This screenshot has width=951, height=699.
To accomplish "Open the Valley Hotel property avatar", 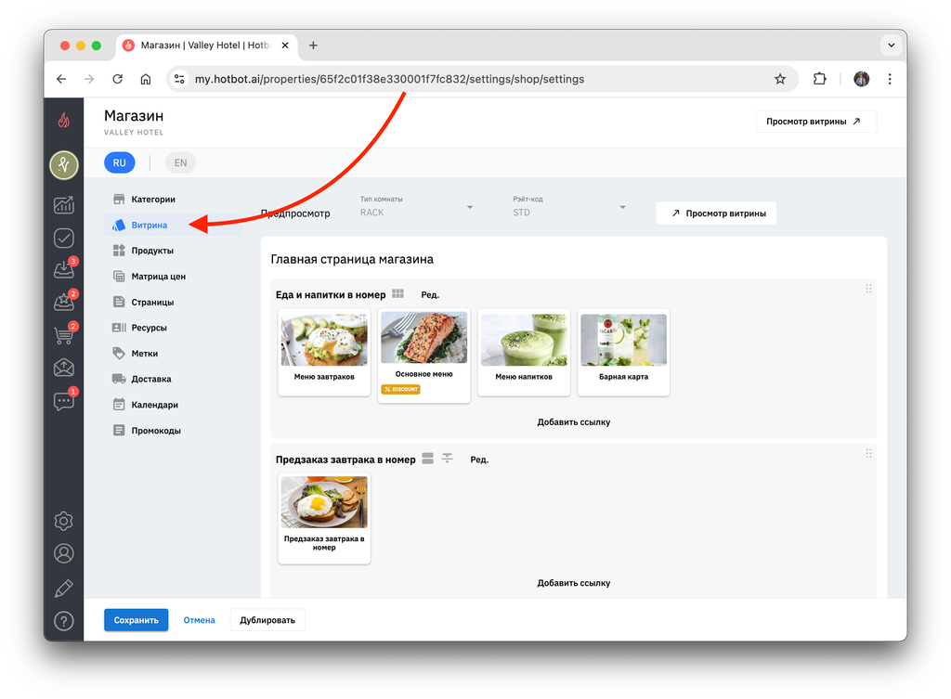I will [x=64, y=165].
